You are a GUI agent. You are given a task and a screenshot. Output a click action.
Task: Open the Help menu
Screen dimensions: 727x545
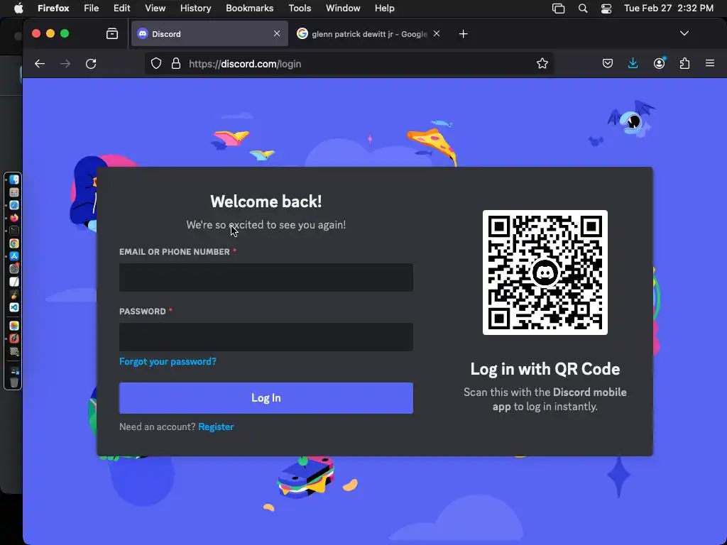click(384, 9)
